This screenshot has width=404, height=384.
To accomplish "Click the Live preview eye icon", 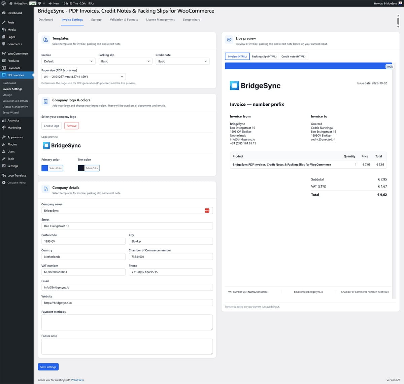I will coord(229,40).
